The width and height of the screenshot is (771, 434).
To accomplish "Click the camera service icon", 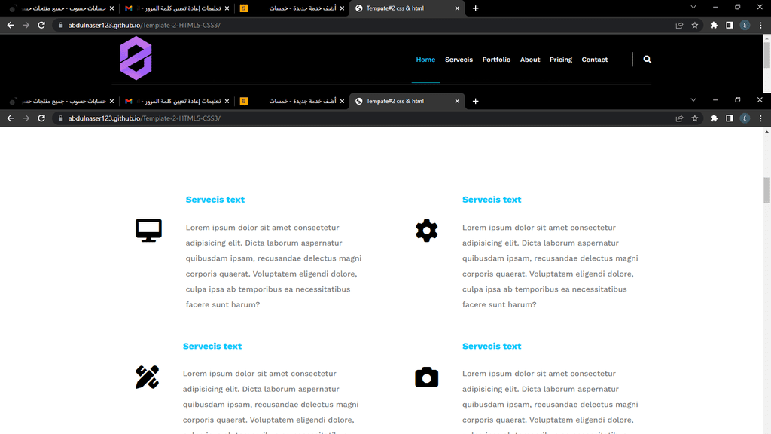I will [x=426, y=377].
